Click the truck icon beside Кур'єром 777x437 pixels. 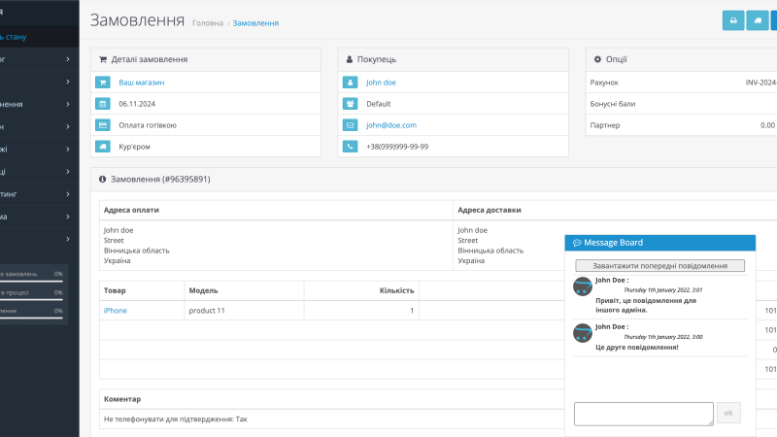pos(103,147)
